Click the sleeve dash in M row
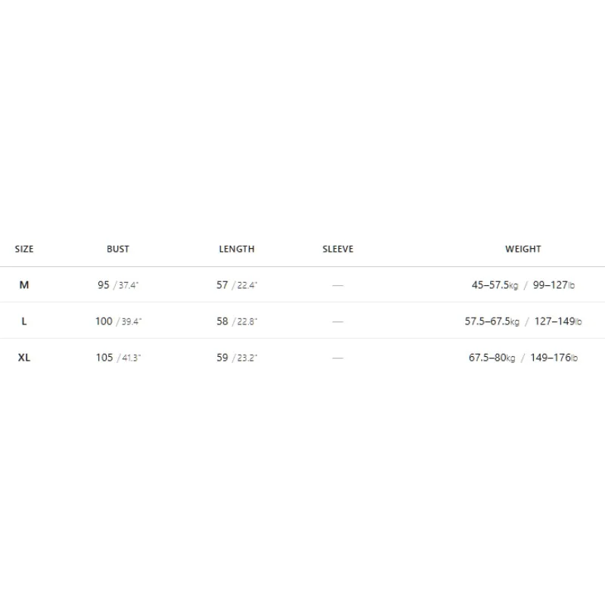The width and height of the screenshot is (605, 605). click(337, 286)
